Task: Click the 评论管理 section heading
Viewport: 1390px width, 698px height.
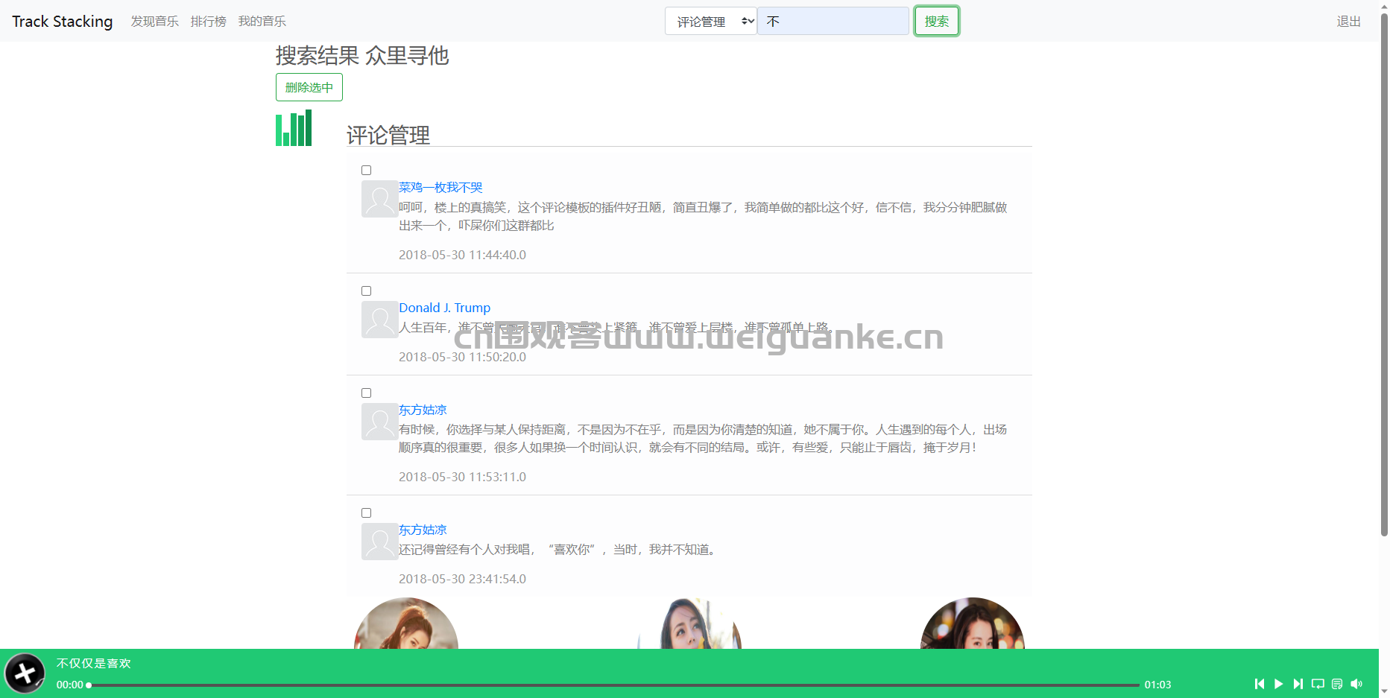Action: (388, 135)
